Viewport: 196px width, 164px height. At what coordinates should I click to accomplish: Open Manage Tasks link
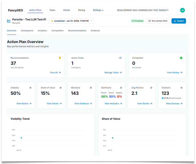tap(113, 73)
